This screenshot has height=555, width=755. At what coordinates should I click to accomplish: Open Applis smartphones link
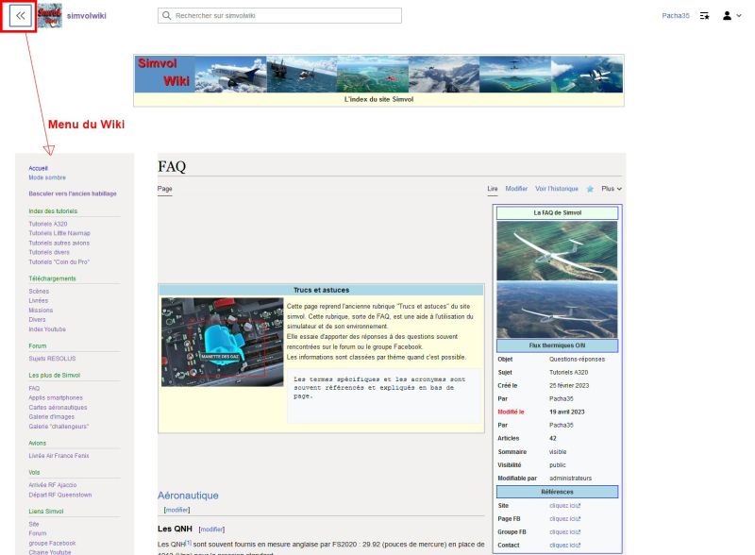pos(56,398)
